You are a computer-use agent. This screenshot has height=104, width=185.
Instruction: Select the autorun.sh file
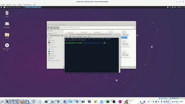click(124, 35)
